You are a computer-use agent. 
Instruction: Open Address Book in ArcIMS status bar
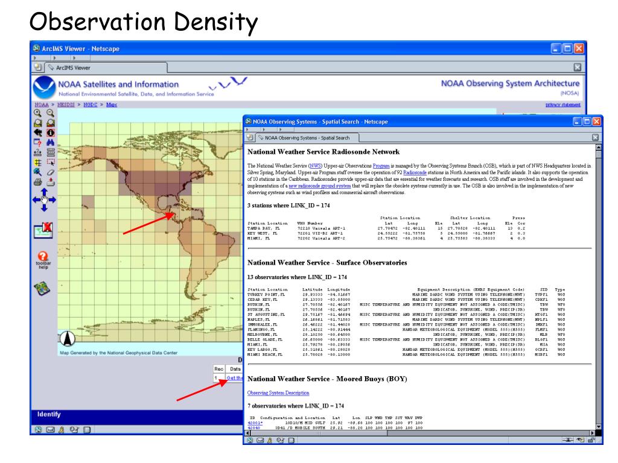[87, 429]
